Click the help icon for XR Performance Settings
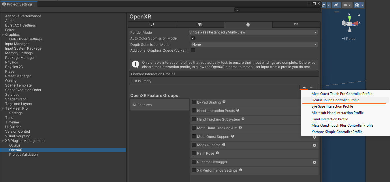The image size is (390, 182). pos(241,170)
